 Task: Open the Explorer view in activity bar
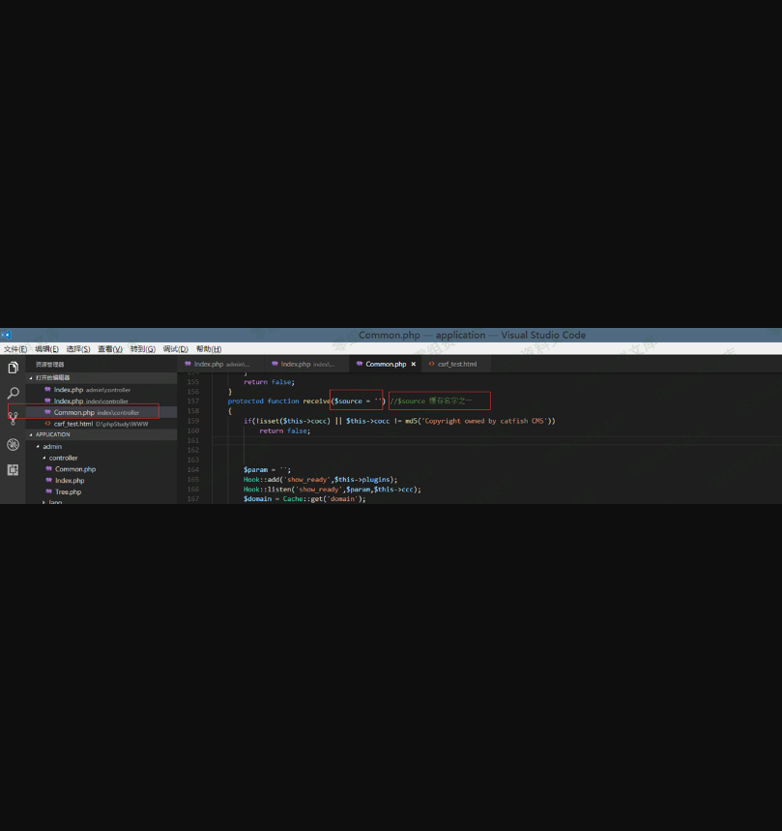click(x=13, y=368)
